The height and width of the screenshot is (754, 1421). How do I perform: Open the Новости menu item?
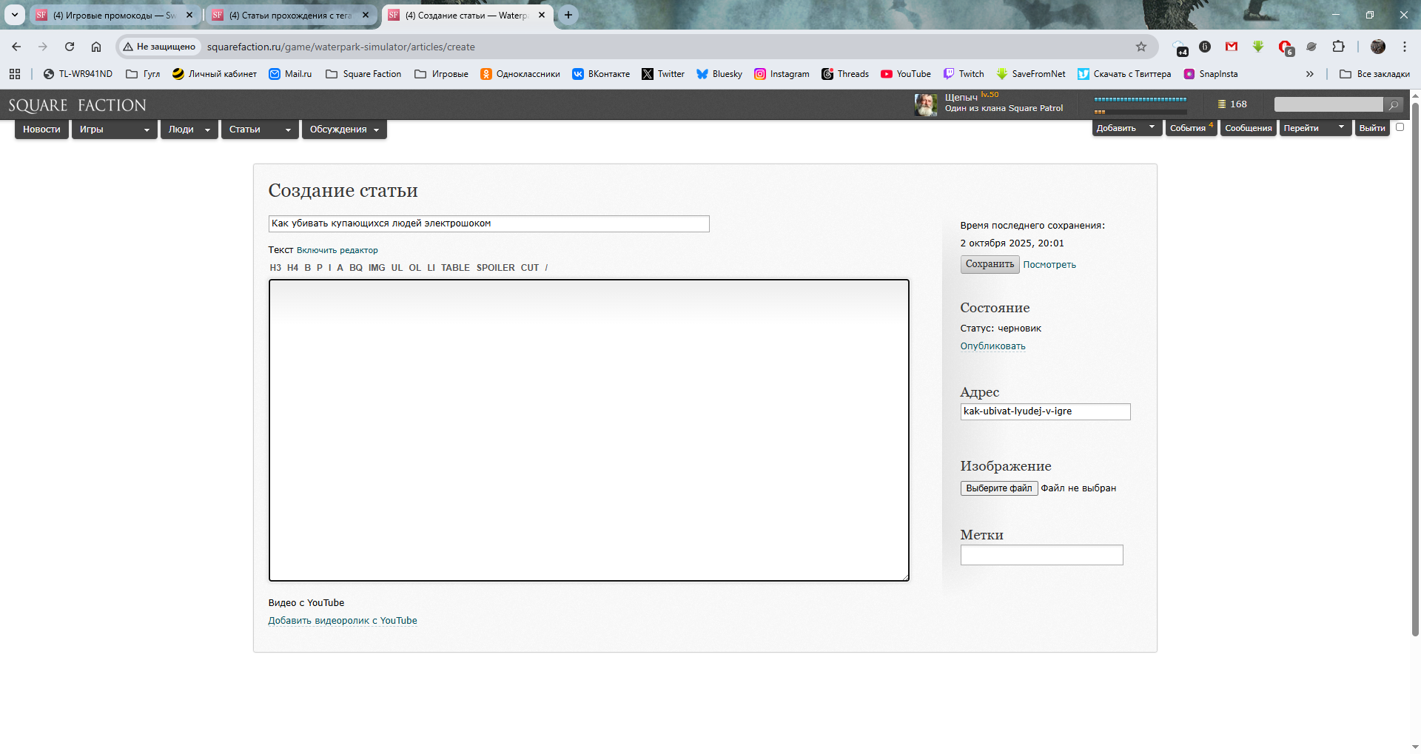pyautogui.click(x=41, y=129)
